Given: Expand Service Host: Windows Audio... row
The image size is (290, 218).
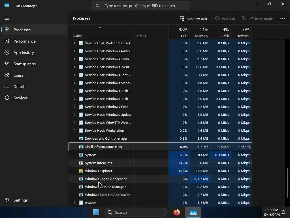Looking at the screenshot, I should pos(74,51).
